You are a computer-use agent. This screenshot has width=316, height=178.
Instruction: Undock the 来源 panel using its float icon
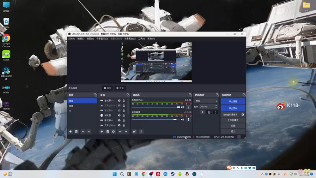click(x=128, y=95)
